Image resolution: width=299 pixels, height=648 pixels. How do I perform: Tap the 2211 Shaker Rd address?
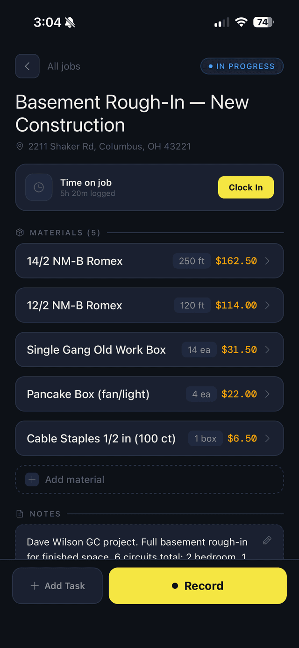click(x=109, y=146)
